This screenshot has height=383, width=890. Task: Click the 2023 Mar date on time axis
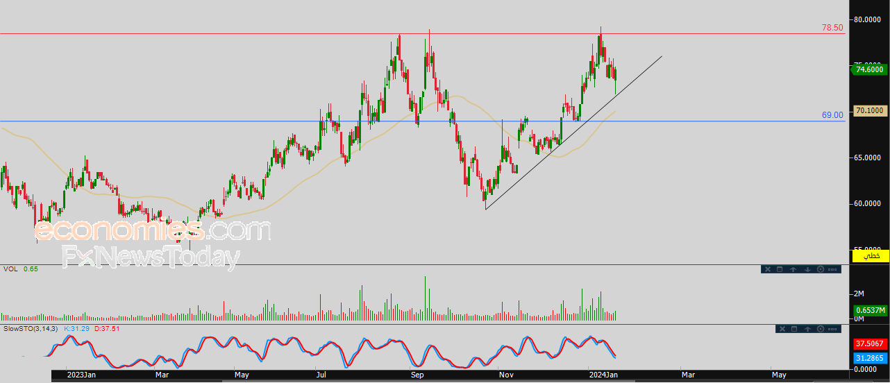(x=162, y=375)
